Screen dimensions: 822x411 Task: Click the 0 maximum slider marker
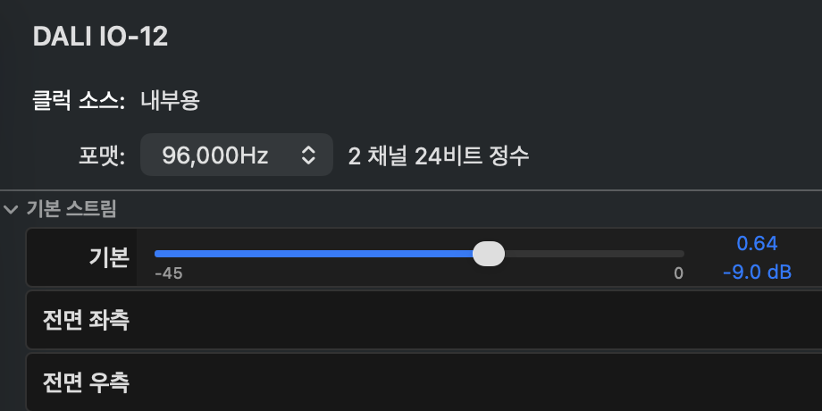click(678, 273)
